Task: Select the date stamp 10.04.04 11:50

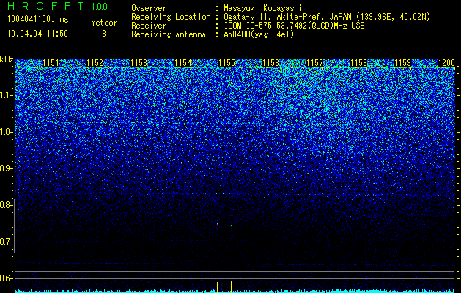Action: point(37,34)
